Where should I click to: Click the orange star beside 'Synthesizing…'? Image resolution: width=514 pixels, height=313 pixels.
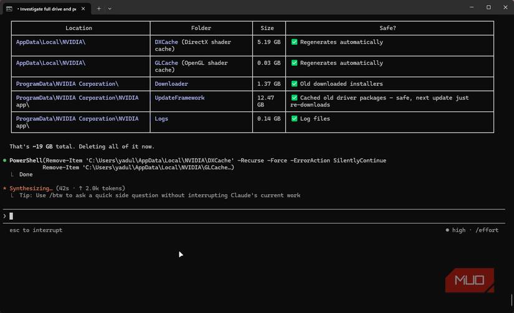4,189
